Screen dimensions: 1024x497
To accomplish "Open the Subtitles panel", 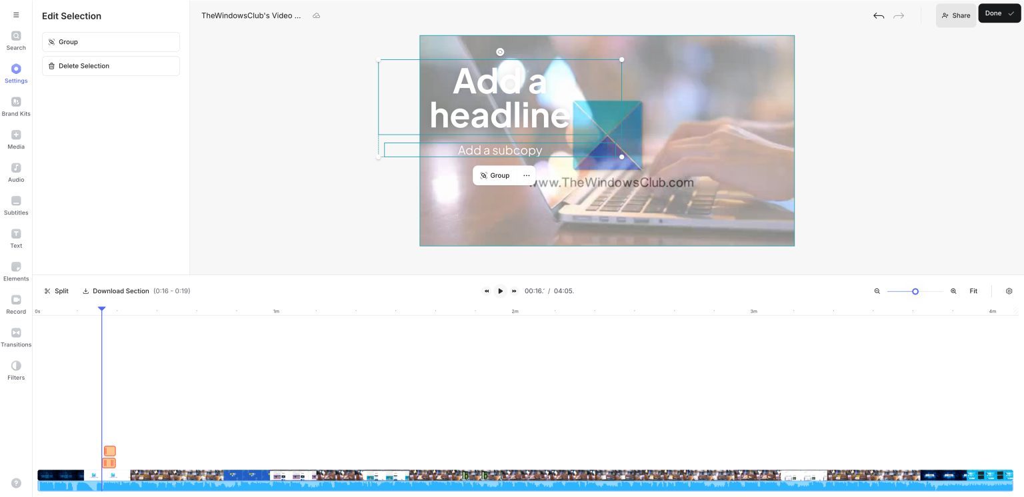I will (16, 206).
